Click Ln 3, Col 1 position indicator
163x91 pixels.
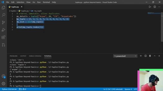tap(113, 89)
